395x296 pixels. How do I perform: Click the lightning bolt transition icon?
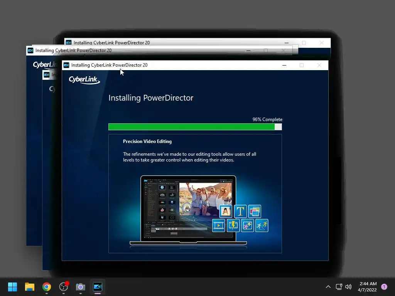[x=233, y=225]
